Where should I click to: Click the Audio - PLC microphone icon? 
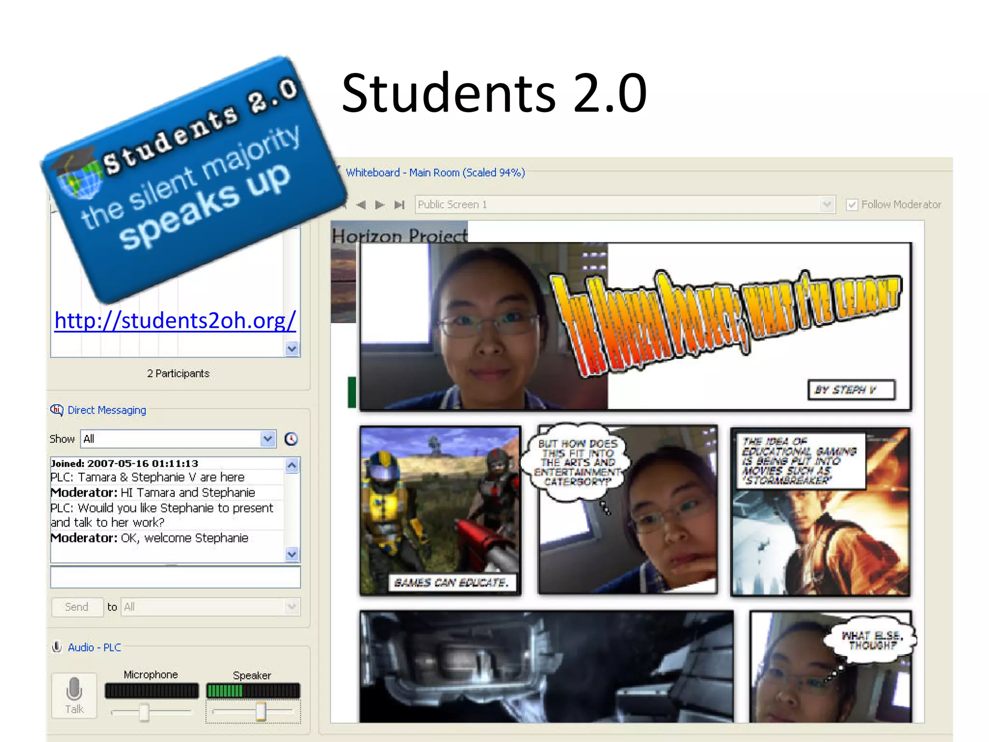pos(57,647)
